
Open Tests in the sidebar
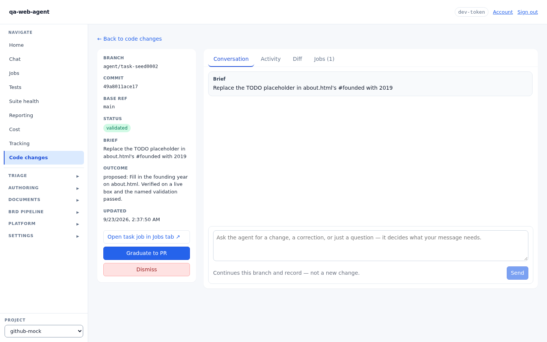[x=44, y=87]
